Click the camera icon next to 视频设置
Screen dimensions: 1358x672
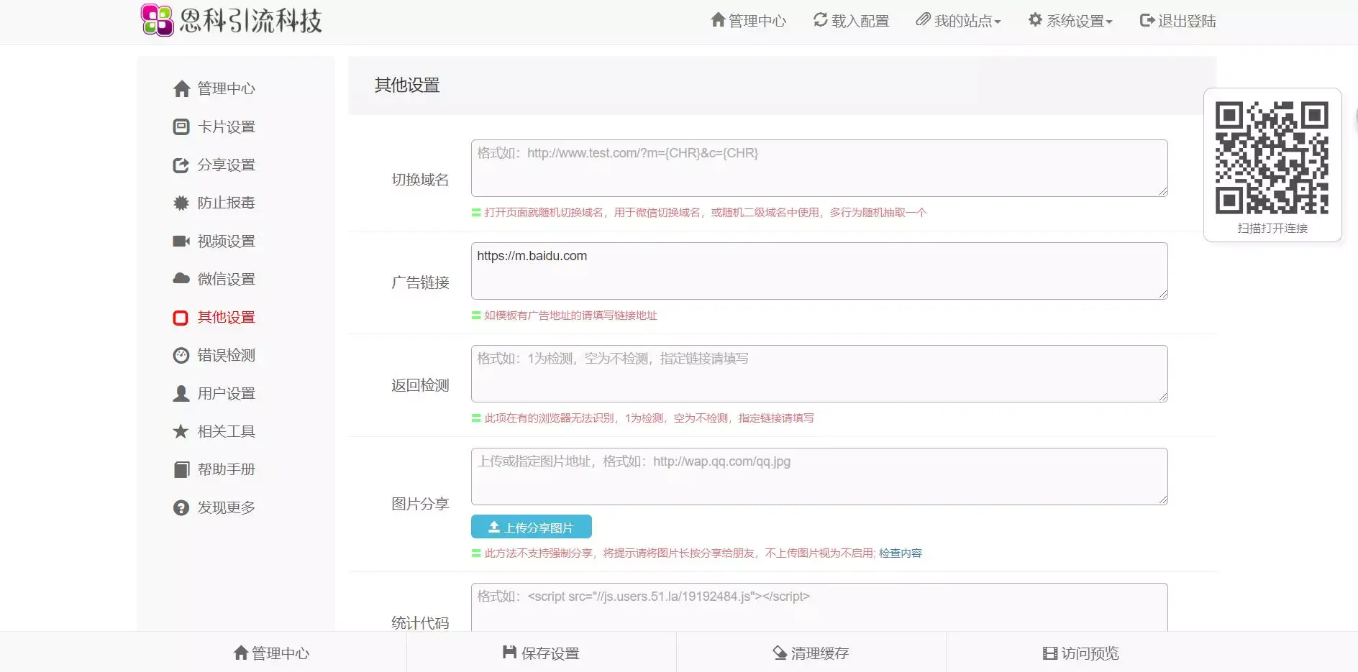(x=181, y=241)
